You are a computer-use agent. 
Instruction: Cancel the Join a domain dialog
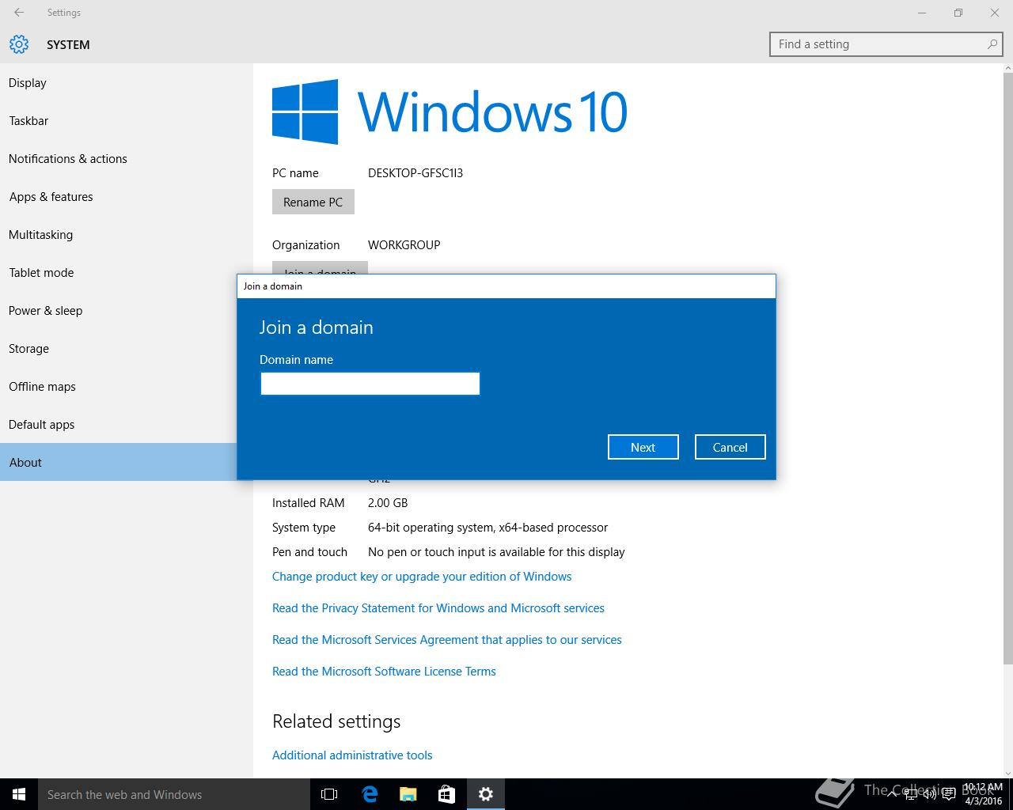pyautogui.click(x=730, y=447)
